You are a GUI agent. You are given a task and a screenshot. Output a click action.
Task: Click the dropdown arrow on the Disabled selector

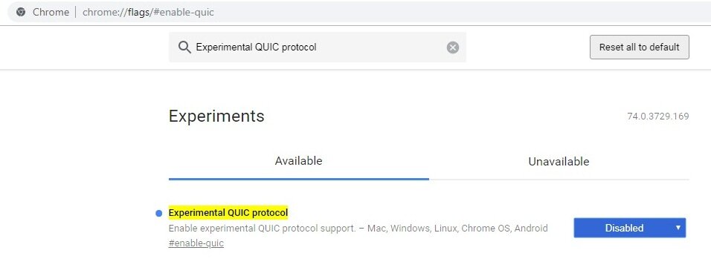click(678, 228)
